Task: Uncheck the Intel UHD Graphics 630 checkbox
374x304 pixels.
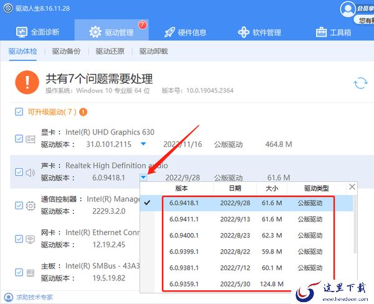Action: pos(19,138)
